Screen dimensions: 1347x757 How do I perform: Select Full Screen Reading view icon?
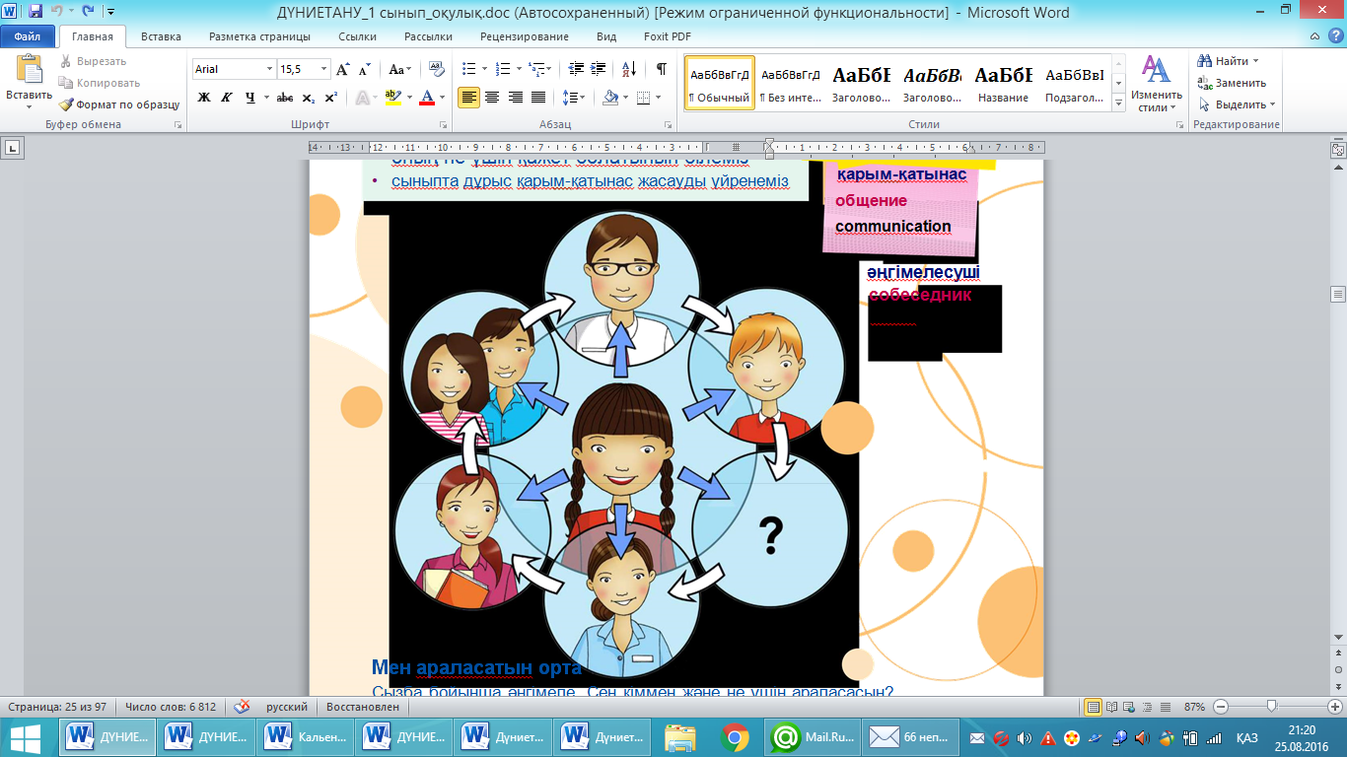(1112, 707)
